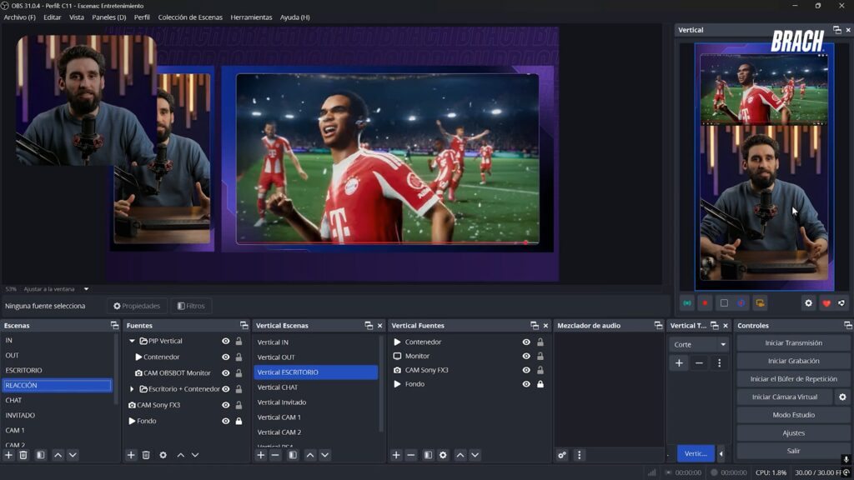Start vertical streaming with the green broadcast icon
This screenshot has height=480, width=854.
[x=686, y=303]
